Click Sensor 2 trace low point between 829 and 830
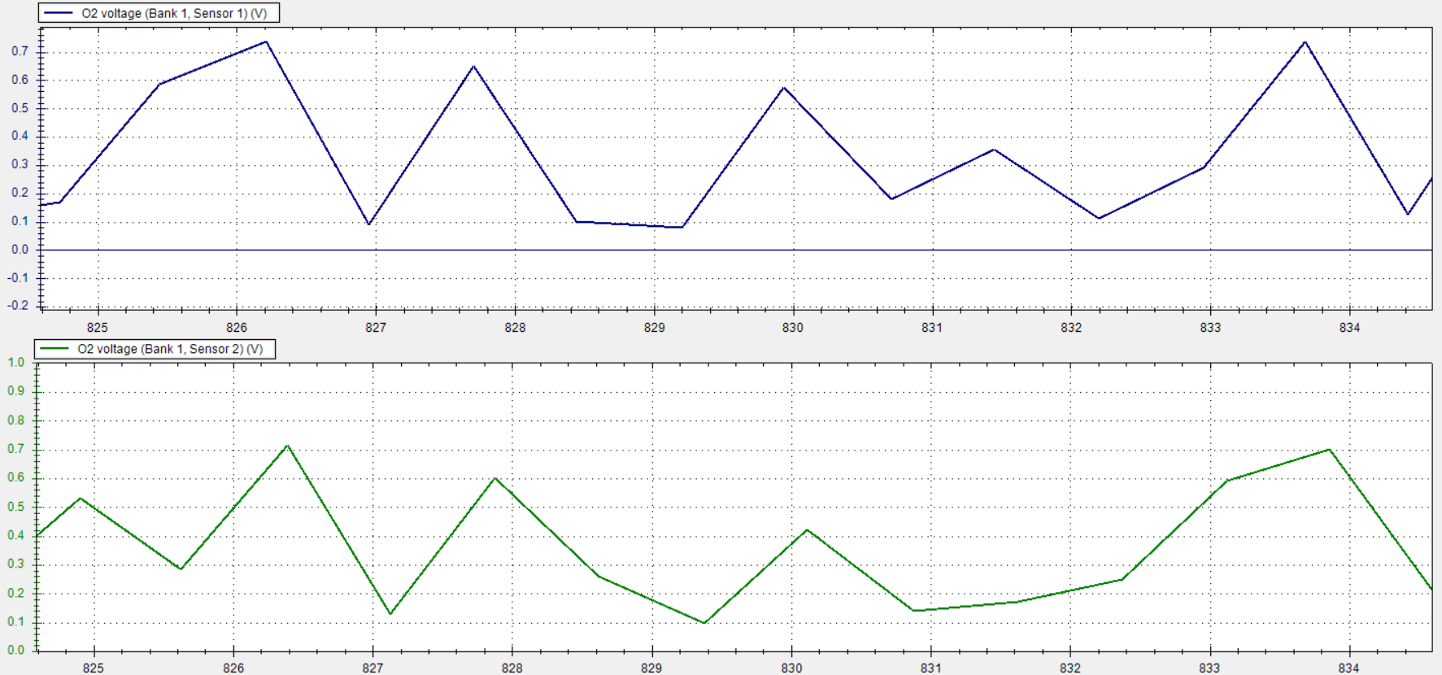The height and width of the screenshot is (675, 1442). [704, 623]
